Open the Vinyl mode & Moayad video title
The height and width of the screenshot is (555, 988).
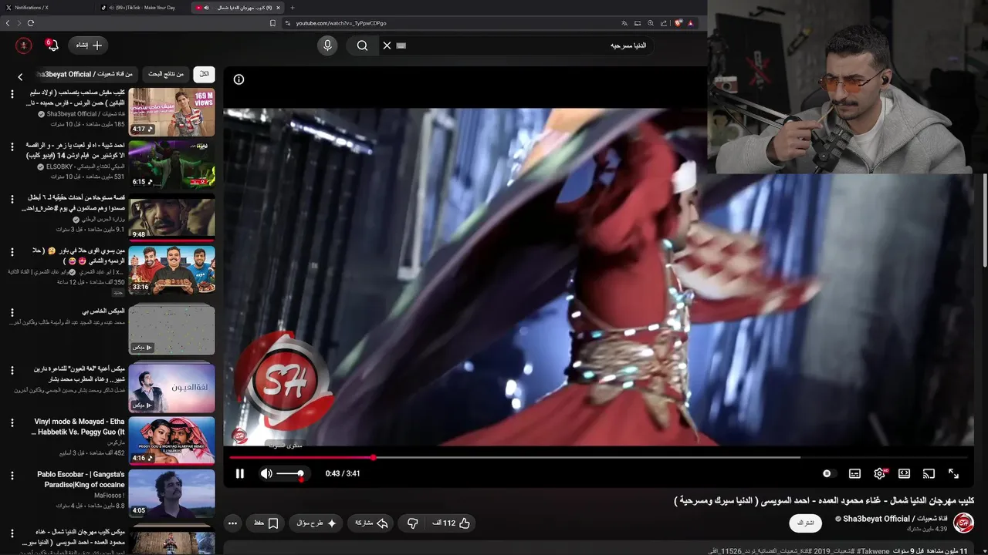[x=79, y=427]
